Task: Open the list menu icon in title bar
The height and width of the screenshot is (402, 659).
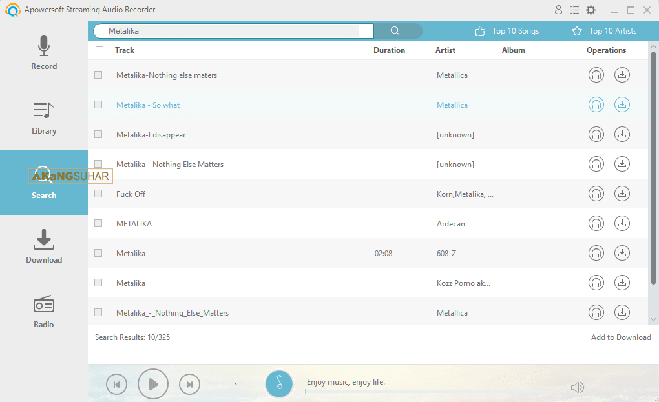Action: click(x=574, y=10)
